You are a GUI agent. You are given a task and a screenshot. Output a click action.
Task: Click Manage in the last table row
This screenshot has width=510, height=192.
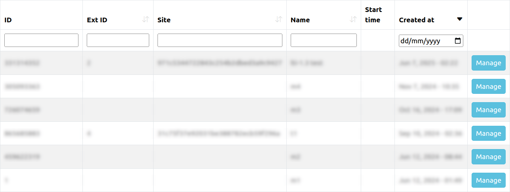(488, 180)
